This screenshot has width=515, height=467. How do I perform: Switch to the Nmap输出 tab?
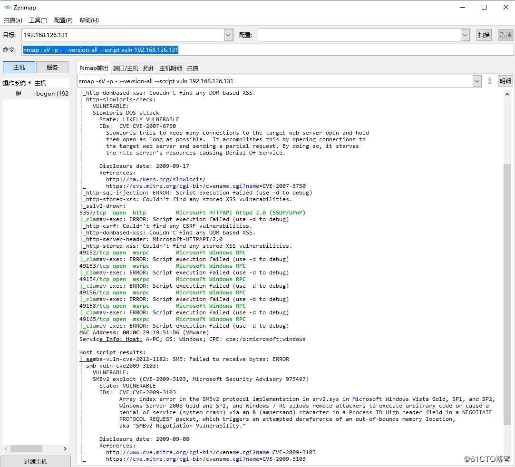click(94, 68)
